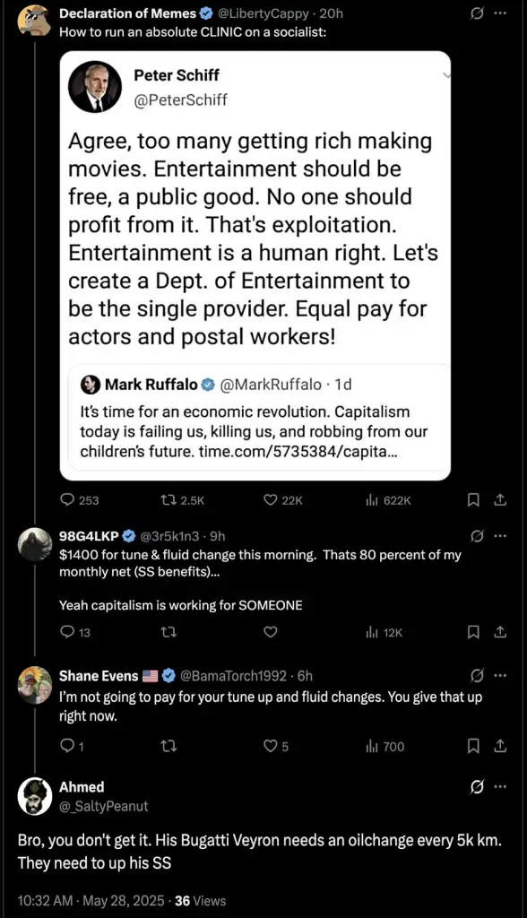
Task: Toggle Grok icon on the 98G4LKP reply
Action: [x=477, y=536]
